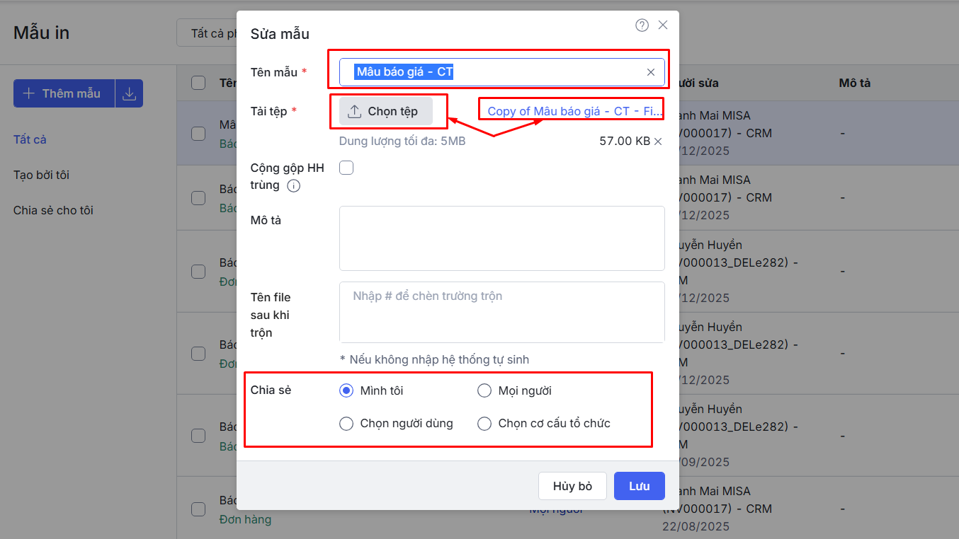Open Tạo bởi tôi sidebar filter
Screen dimensions: 959x539
41,175
